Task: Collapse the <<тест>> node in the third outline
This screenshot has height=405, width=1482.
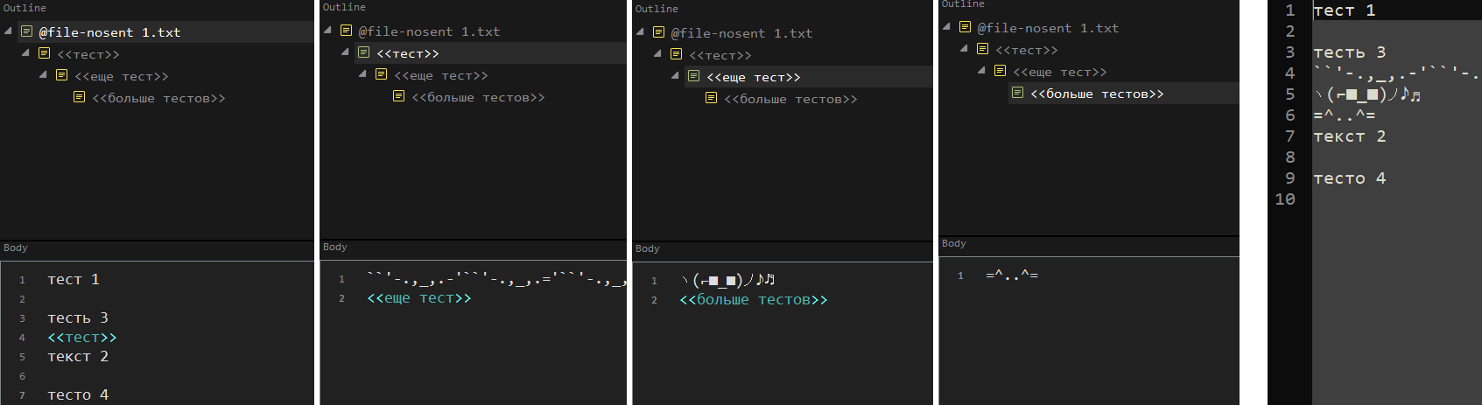Action: pyautogui.click(x=657, y=54)
